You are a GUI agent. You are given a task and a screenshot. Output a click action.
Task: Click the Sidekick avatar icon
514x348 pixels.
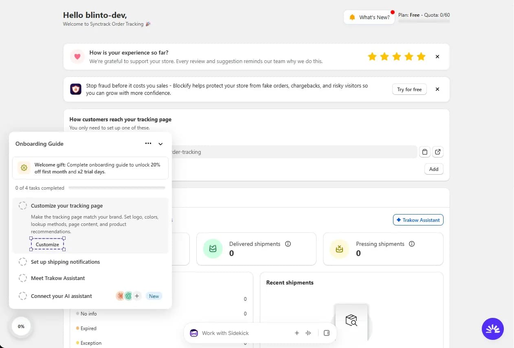pos(194,333)
